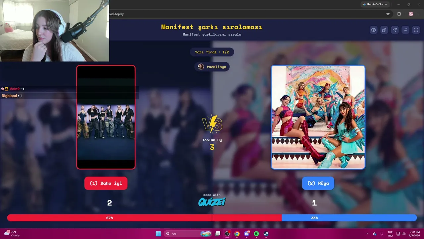
Task: Open the Chrome profile avatar
Action: (x=411, y=14)
